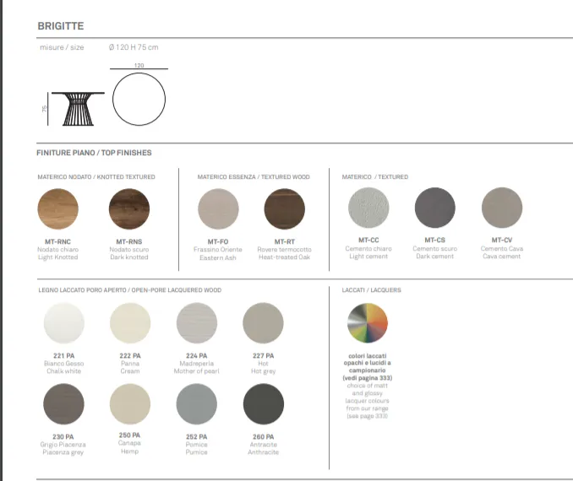Viewport: 573px width, 481px height.
Task: Click the 'Cemento Cava' text
Action: click(502, 249)
